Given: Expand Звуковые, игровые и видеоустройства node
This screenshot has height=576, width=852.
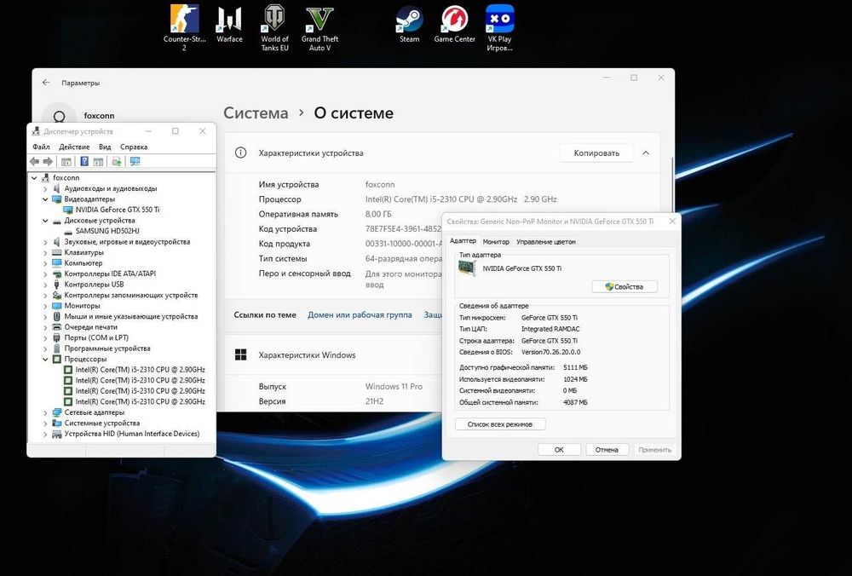Looking at the screenshot, I should coord(46,242).
